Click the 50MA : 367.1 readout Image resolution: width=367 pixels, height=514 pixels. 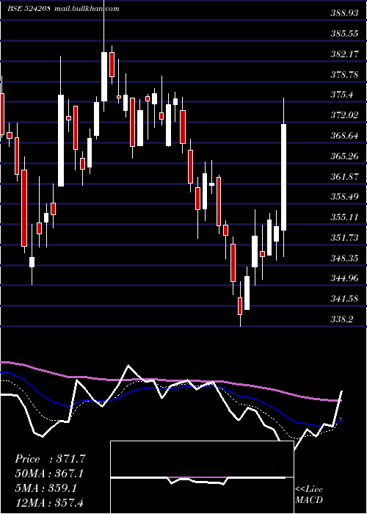(x=49, y=474)
